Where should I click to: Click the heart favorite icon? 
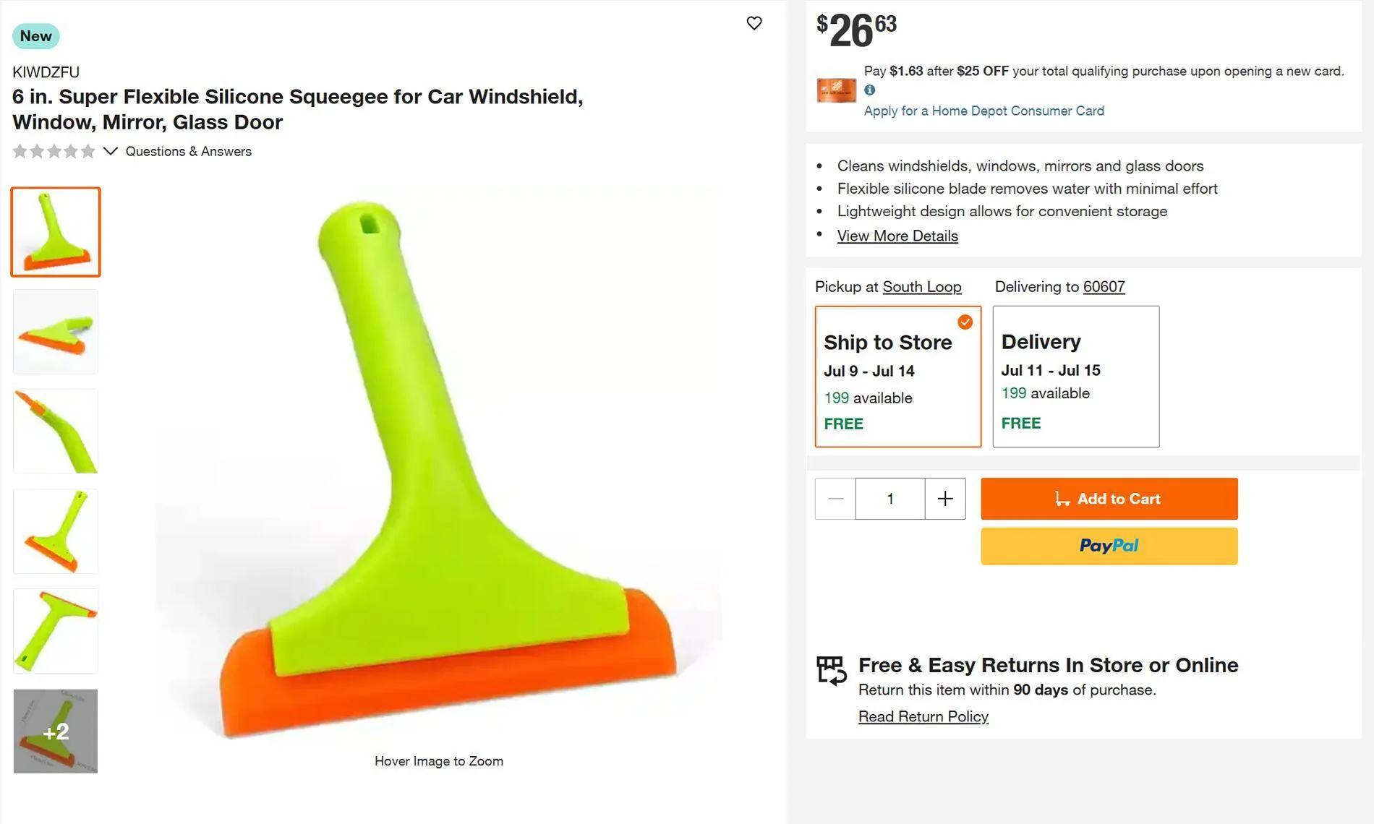pos(754,23)
